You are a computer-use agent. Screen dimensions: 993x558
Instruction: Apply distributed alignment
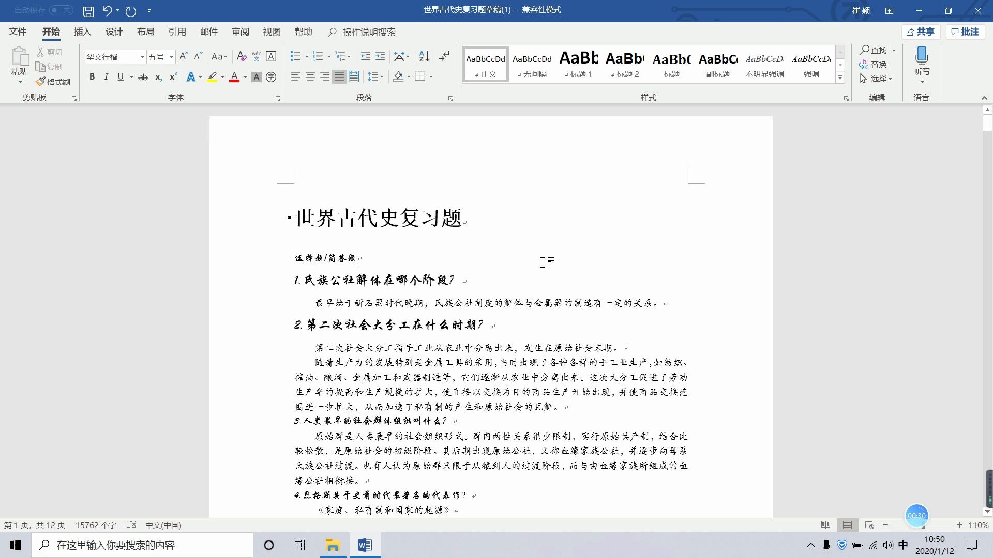click(354, 77)
